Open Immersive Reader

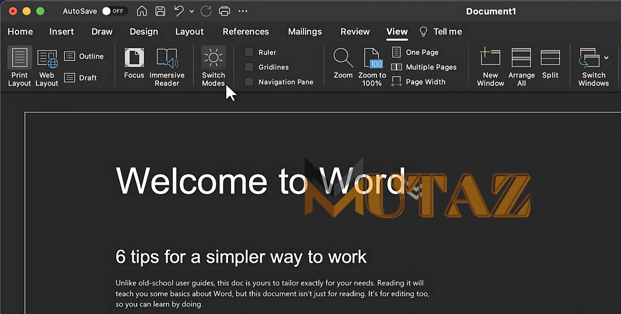pos(167,67)
